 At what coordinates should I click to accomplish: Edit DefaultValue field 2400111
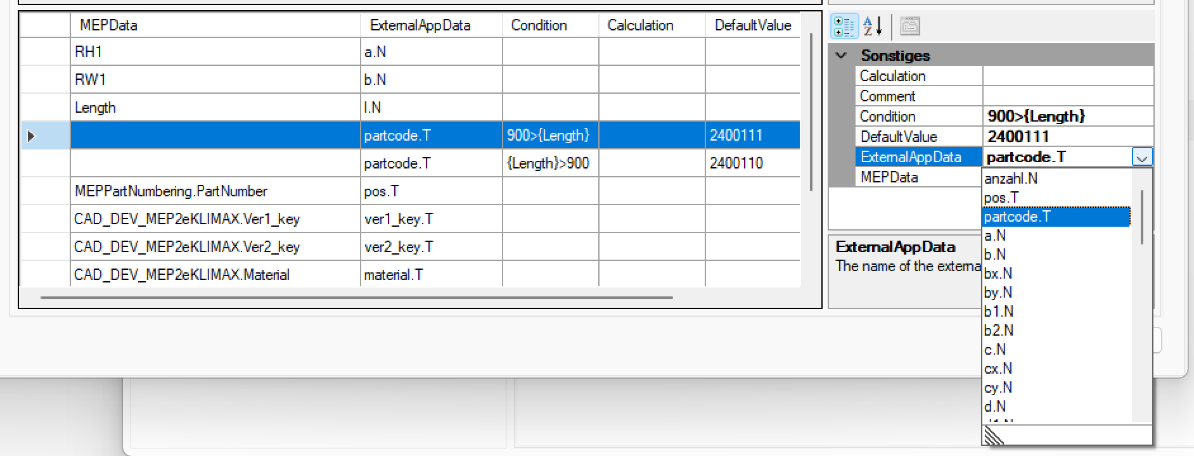click(x=1067, y=137)
